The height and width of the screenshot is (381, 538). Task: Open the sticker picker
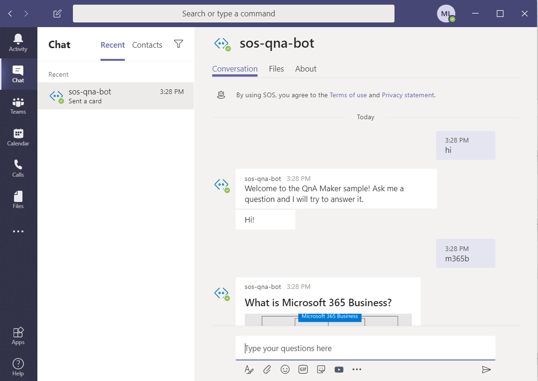(321, 369)
